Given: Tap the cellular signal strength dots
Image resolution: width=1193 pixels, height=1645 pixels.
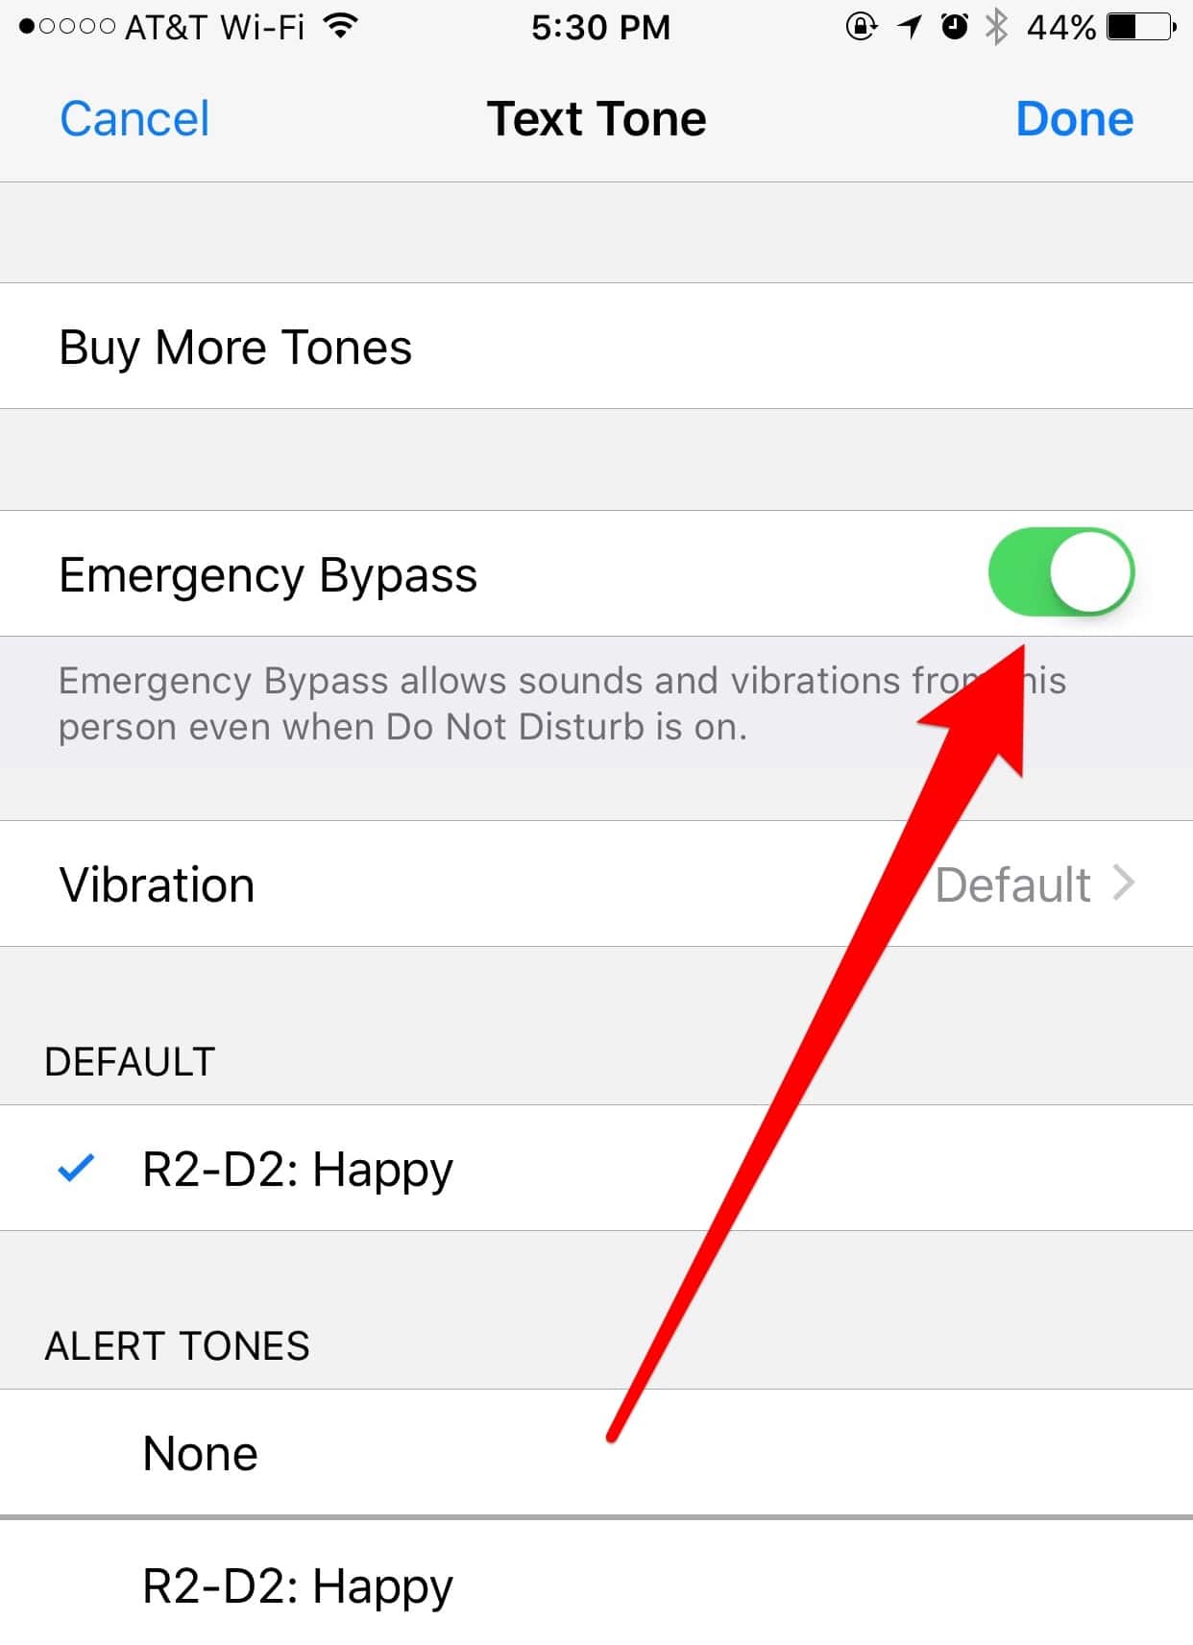Looking at the screenshot, I should pyautogui.click(x=67, y=27).
